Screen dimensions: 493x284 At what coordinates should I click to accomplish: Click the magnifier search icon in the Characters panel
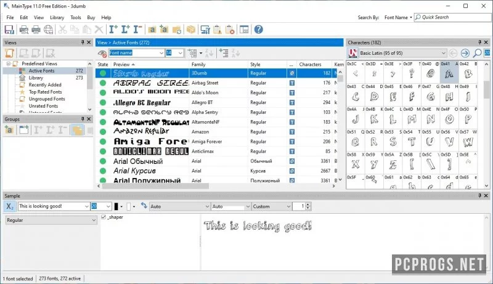(x=477, y=53)
